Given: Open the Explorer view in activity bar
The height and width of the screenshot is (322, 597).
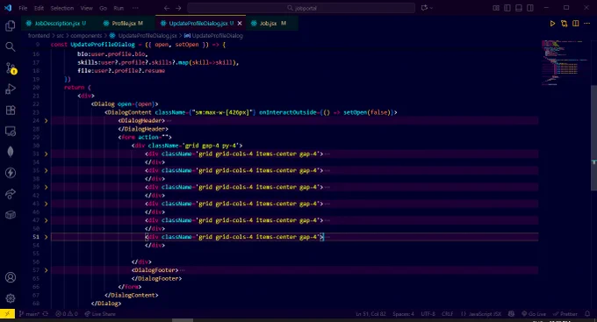Looking at the screenshot, I should (11, 25).
